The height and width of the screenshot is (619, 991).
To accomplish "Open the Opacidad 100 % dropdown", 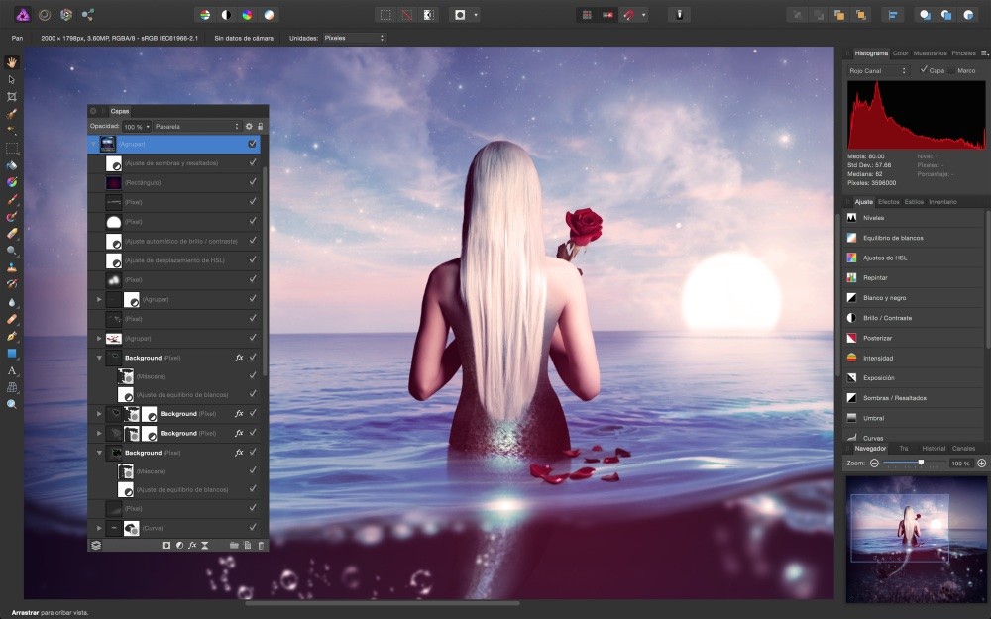I will 137,127.
